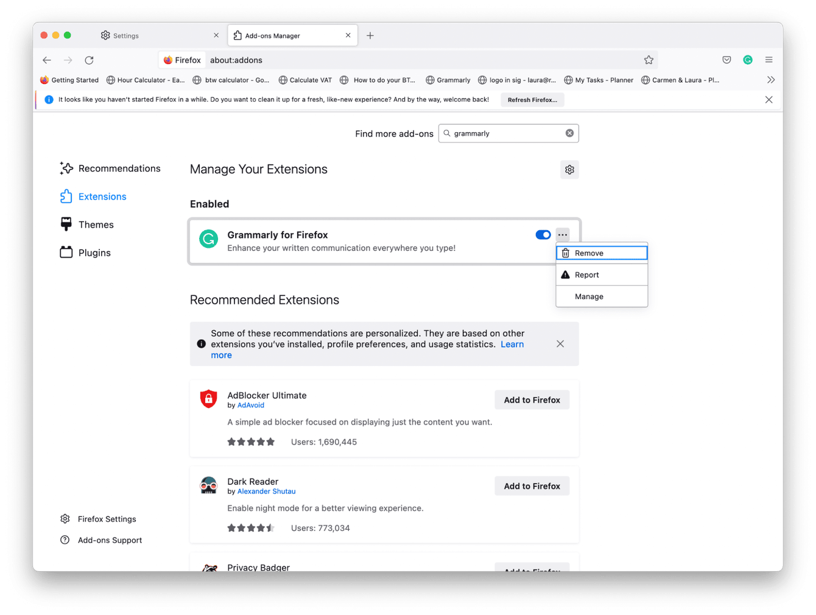Click the AdBlocker Ultimate shield icon

click(209, 399)
